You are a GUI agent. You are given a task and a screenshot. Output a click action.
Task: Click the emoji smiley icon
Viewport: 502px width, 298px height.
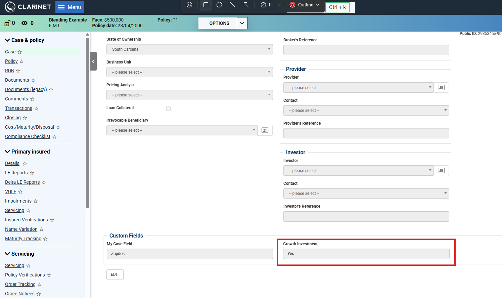click(x=189, y=5)
